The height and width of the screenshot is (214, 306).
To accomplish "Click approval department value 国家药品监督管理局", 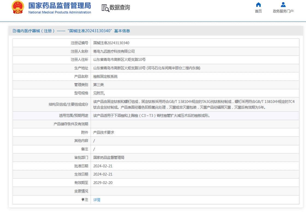I will pos(109,157).
